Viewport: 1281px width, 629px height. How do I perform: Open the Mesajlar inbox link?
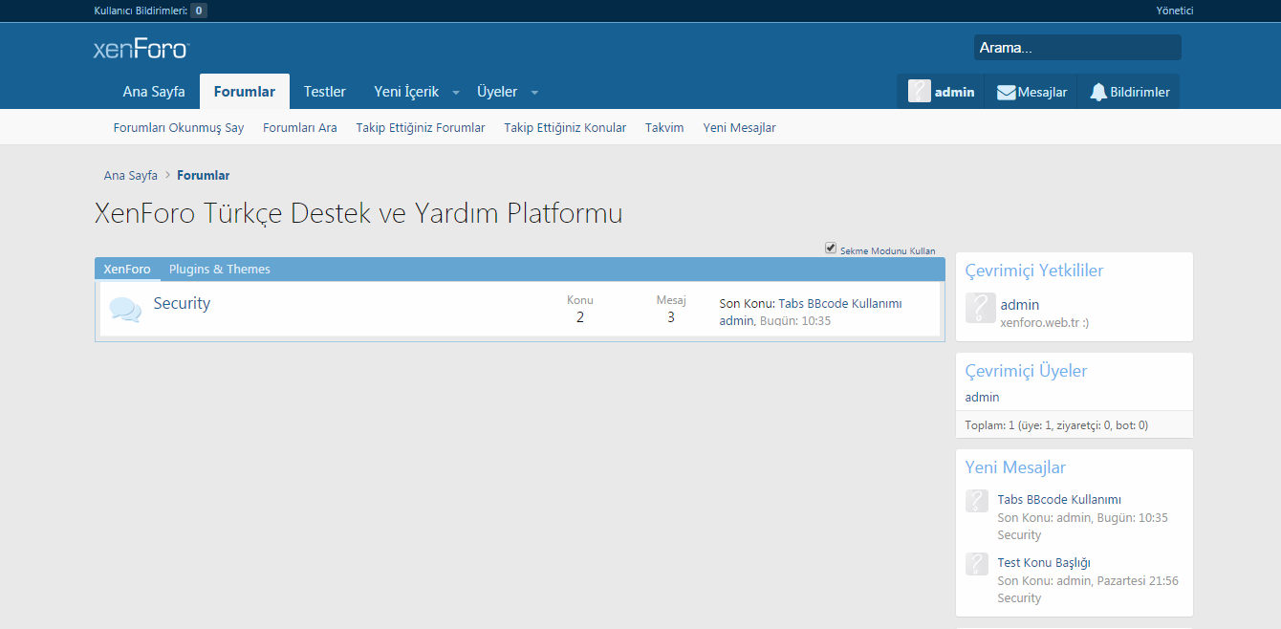click(x=1031, y=92)
